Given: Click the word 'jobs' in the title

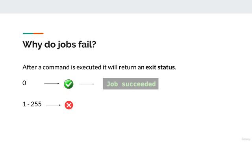Looking at the screenshot, I should tap(67, 45).
